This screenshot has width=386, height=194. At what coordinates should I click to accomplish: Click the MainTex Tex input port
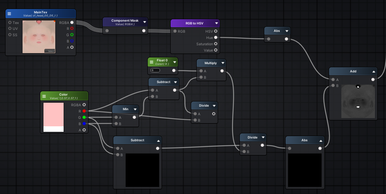coord(10,22)
